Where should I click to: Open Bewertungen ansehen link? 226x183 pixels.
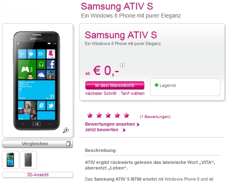pyautogui.click(x=110, y=124)
